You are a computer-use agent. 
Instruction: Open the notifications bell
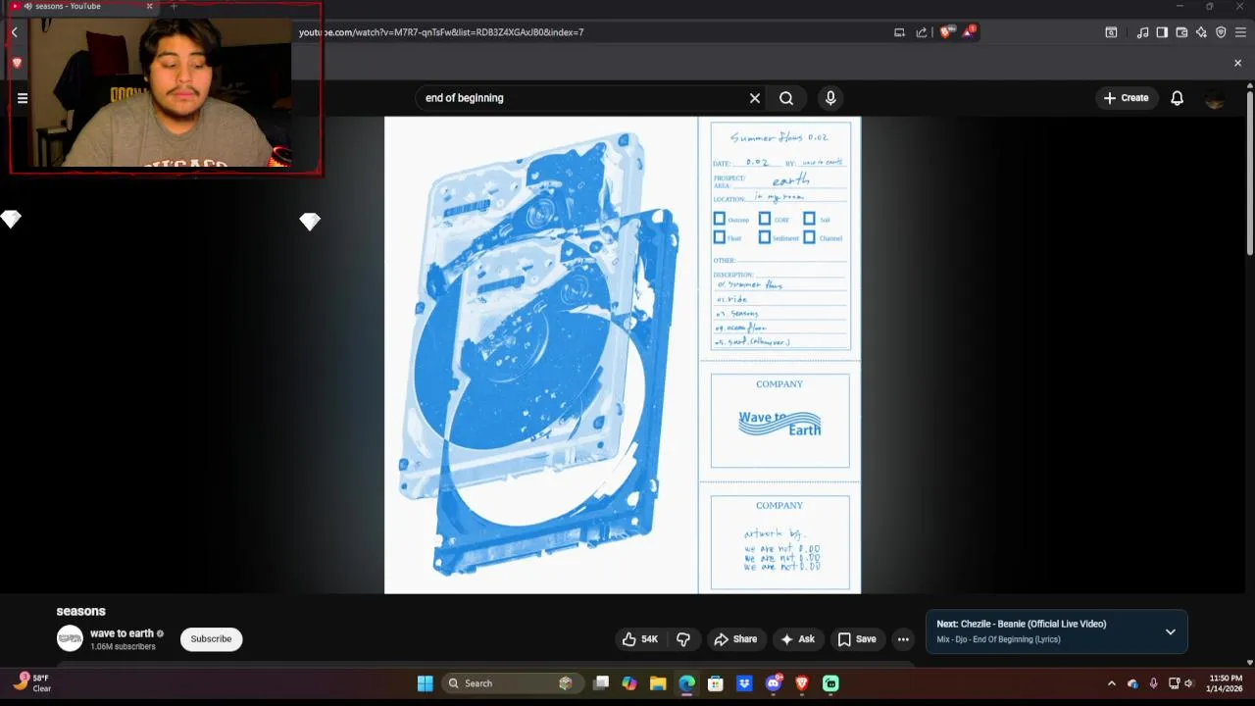click(x=1177, y=98)
